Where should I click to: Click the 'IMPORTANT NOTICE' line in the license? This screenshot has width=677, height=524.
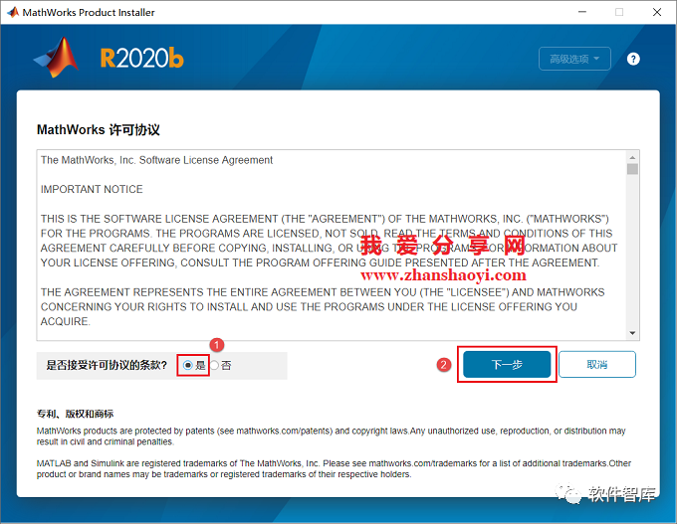(x=92, y=189)
